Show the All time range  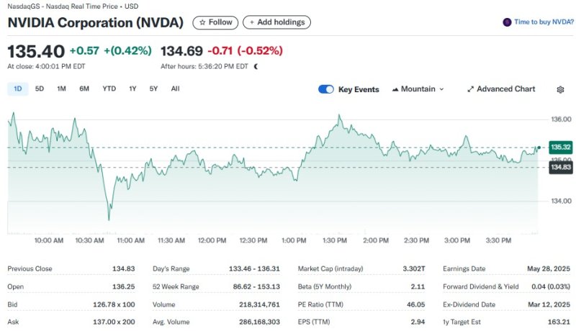(x=175, y=89)
